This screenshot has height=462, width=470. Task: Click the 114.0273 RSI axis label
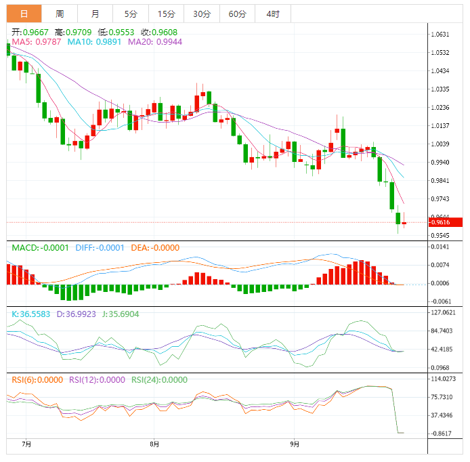(443, 379)
